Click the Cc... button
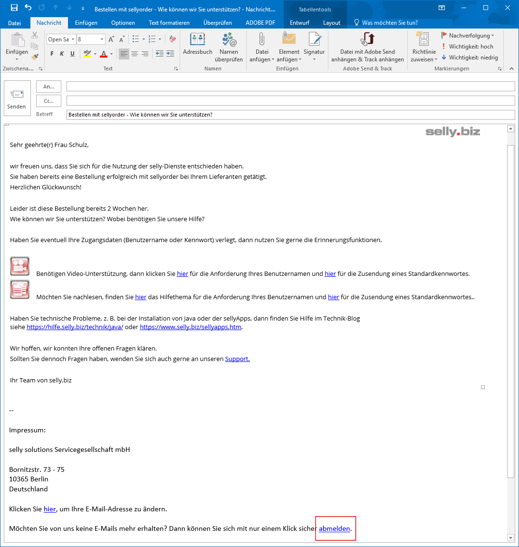 point(48,101)
